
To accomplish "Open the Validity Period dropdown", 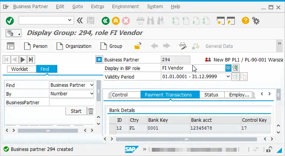I will [x=228, y=77].
